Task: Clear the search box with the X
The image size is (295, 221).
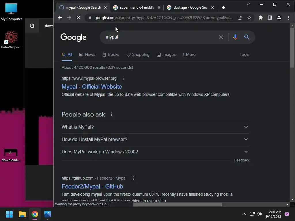Action: pos(221,37)
